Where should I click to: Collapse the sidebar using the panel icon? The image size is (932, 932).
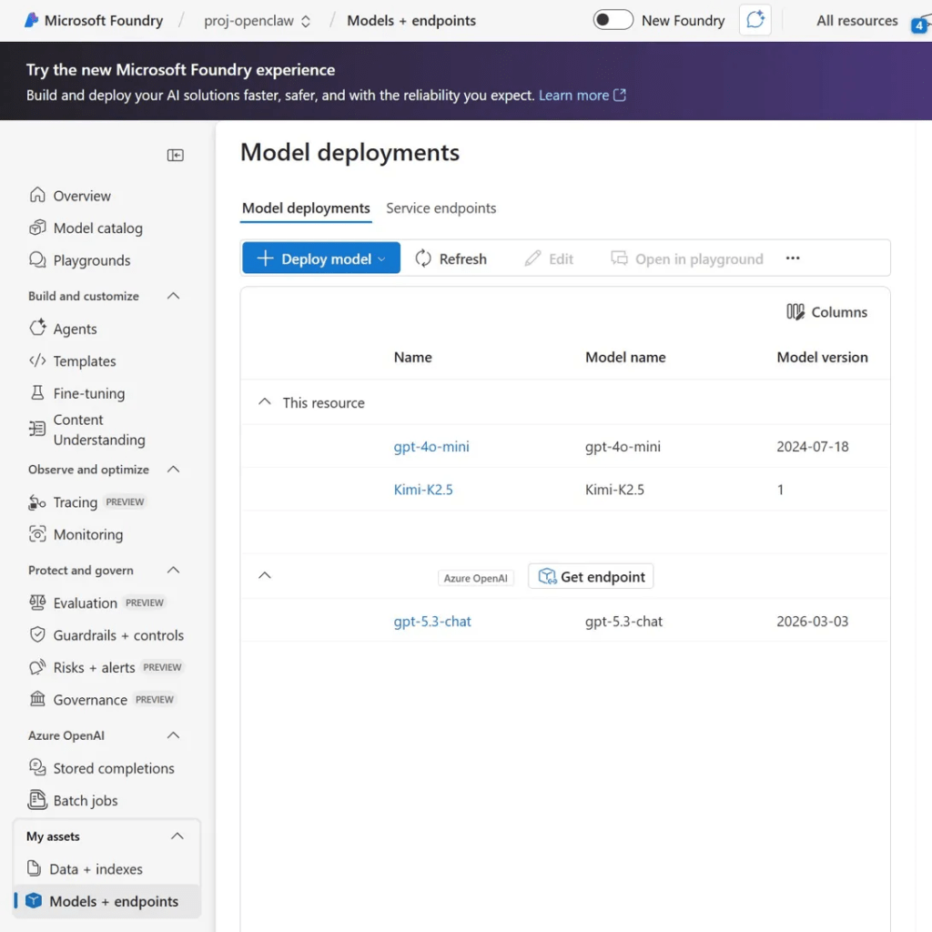[176, 156]
